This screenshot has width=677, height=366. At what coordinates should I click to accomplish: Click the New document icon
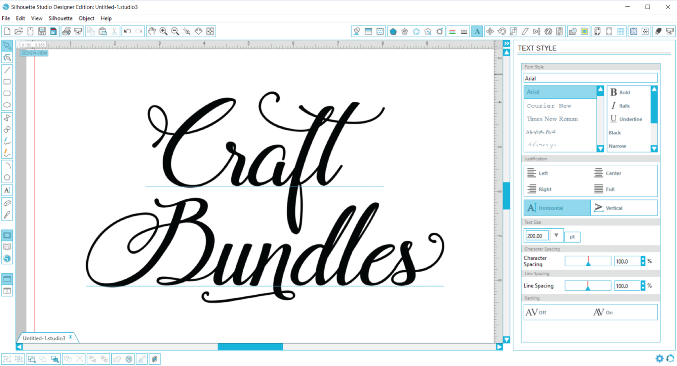[x=7, y=31]
